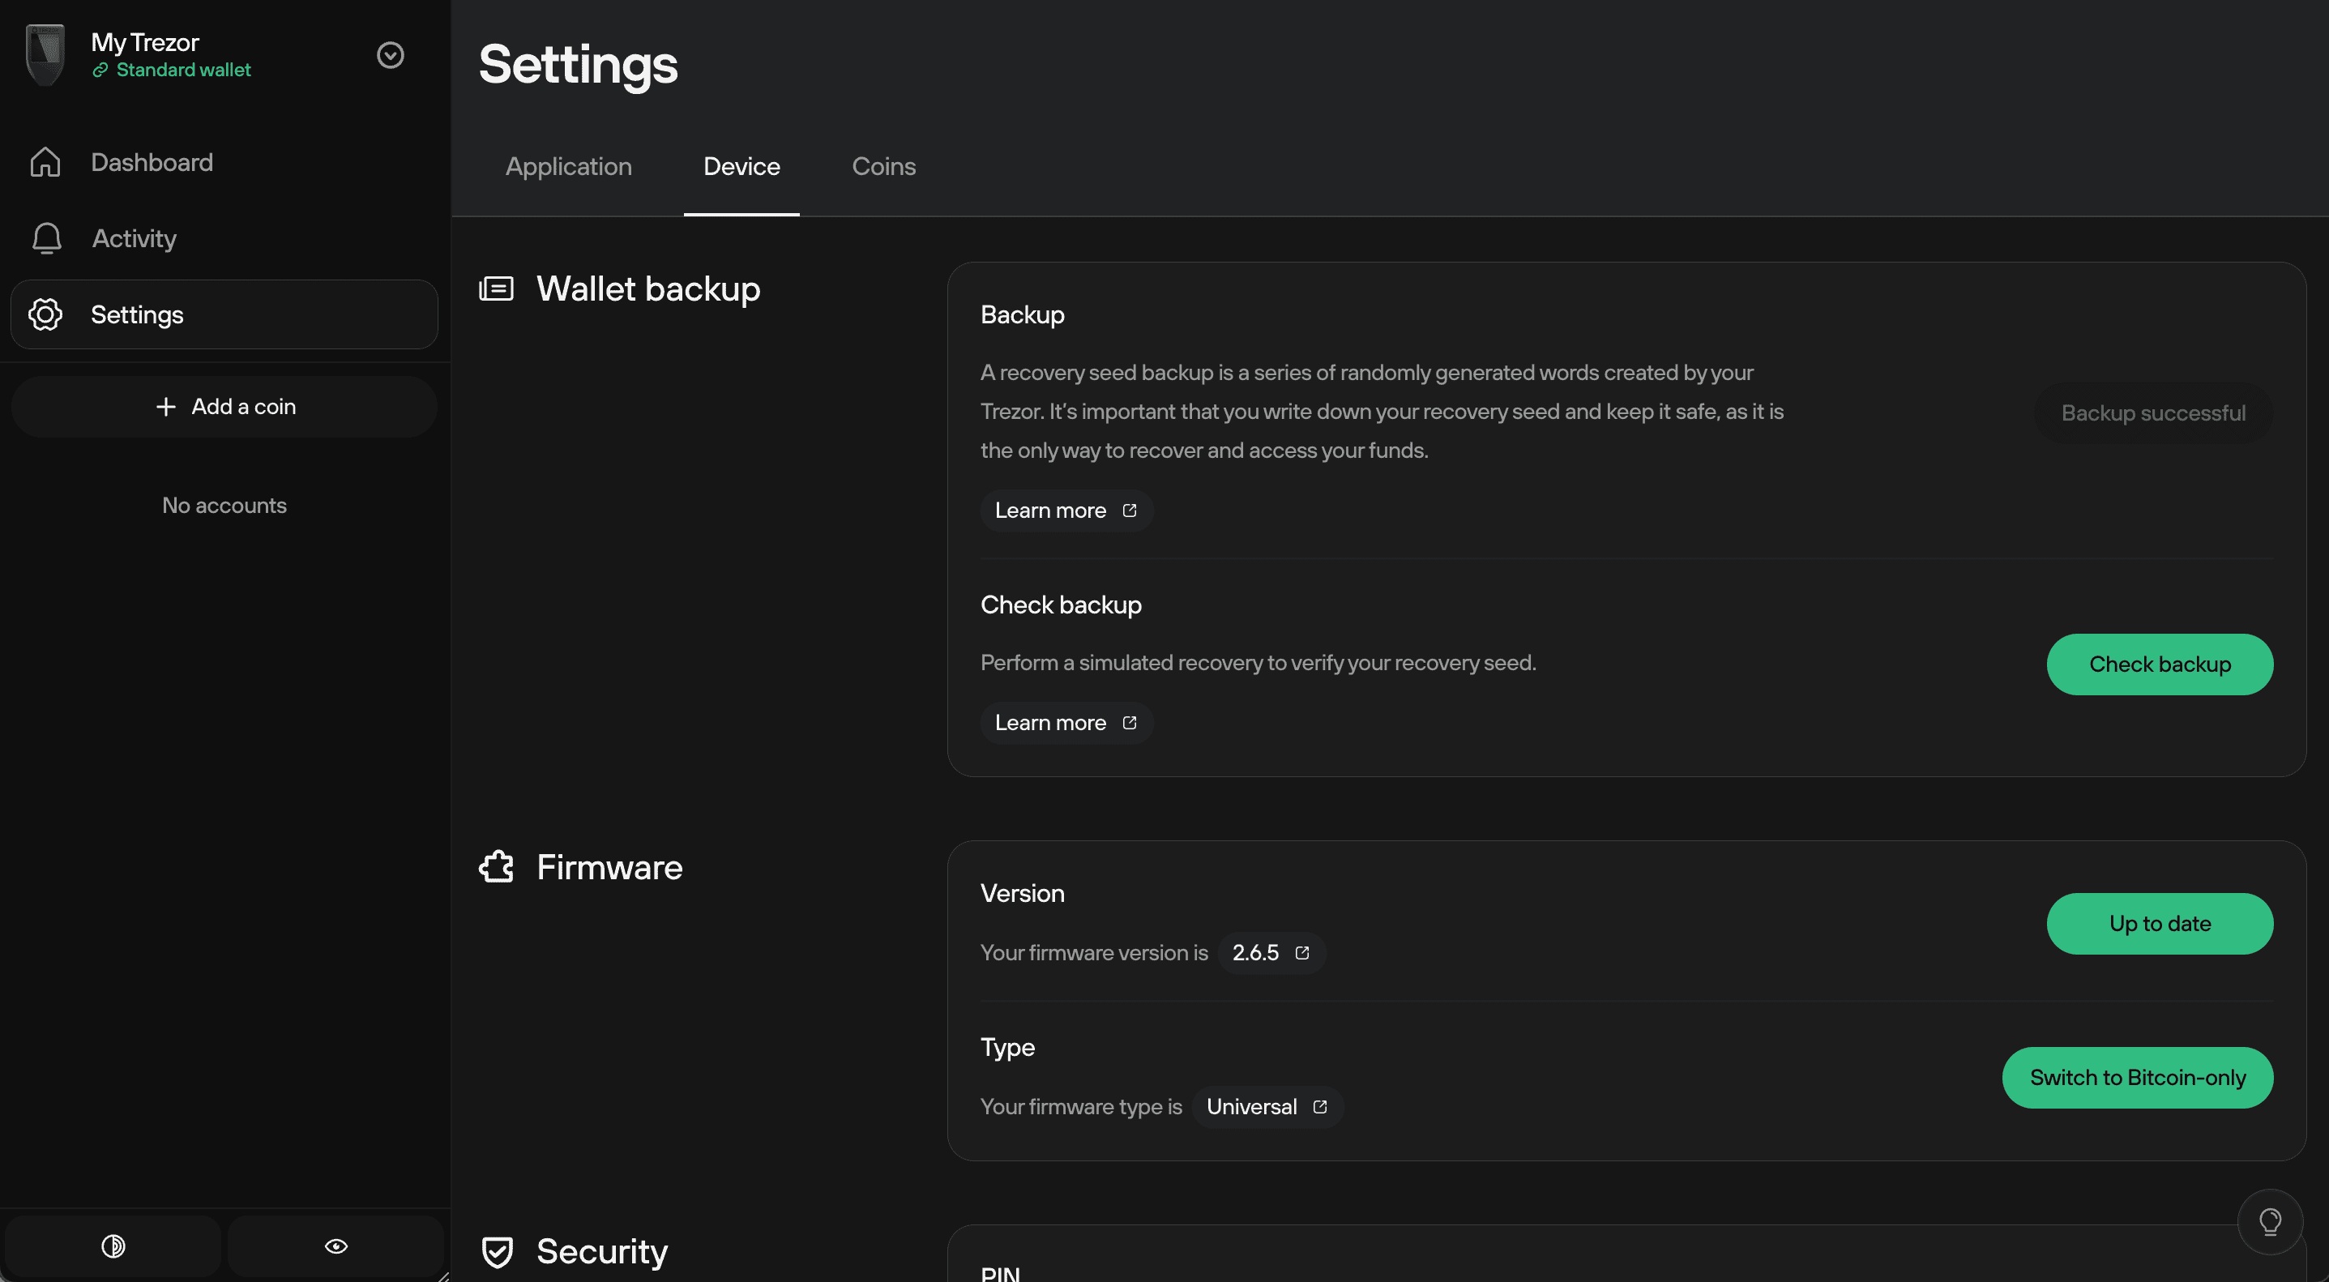The image size is (2329, 1282).
Task: Switch to the Application tab
Action: click(569, 166)
